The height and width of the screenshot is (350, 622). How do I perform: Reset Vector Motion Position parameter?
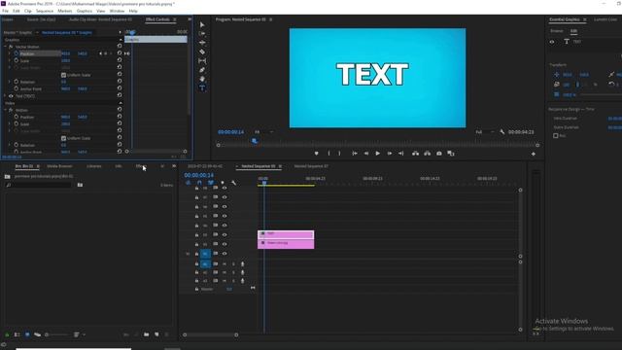pyautogui.click(x=120, y=53)
